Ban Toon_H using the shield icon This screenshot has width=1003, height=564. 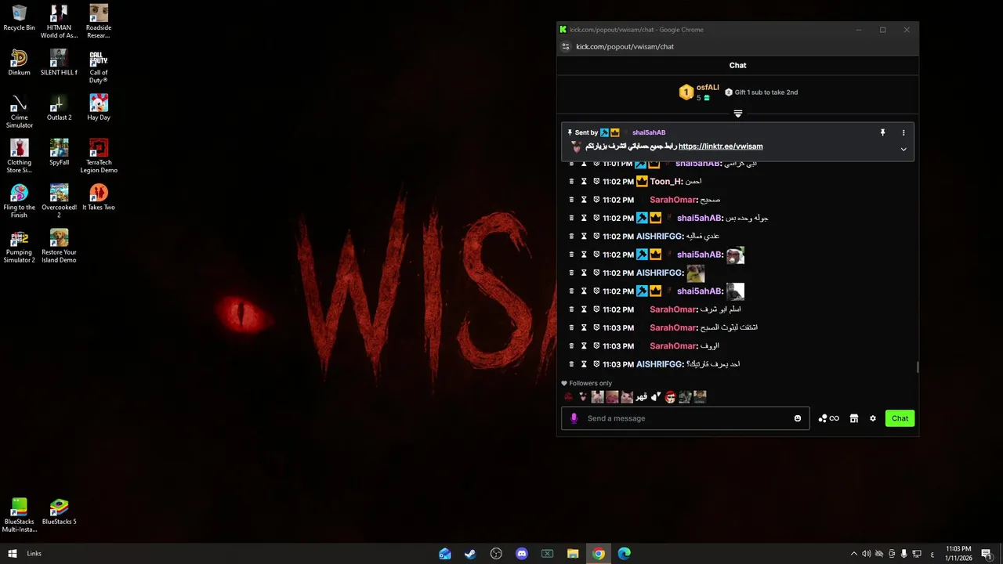point(596,182)
